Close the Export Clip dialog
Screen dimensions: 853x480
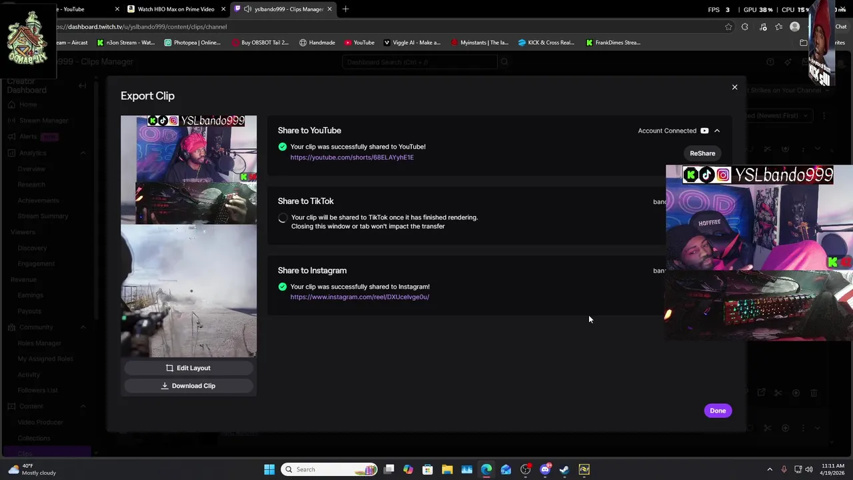(x=734, y=87)
